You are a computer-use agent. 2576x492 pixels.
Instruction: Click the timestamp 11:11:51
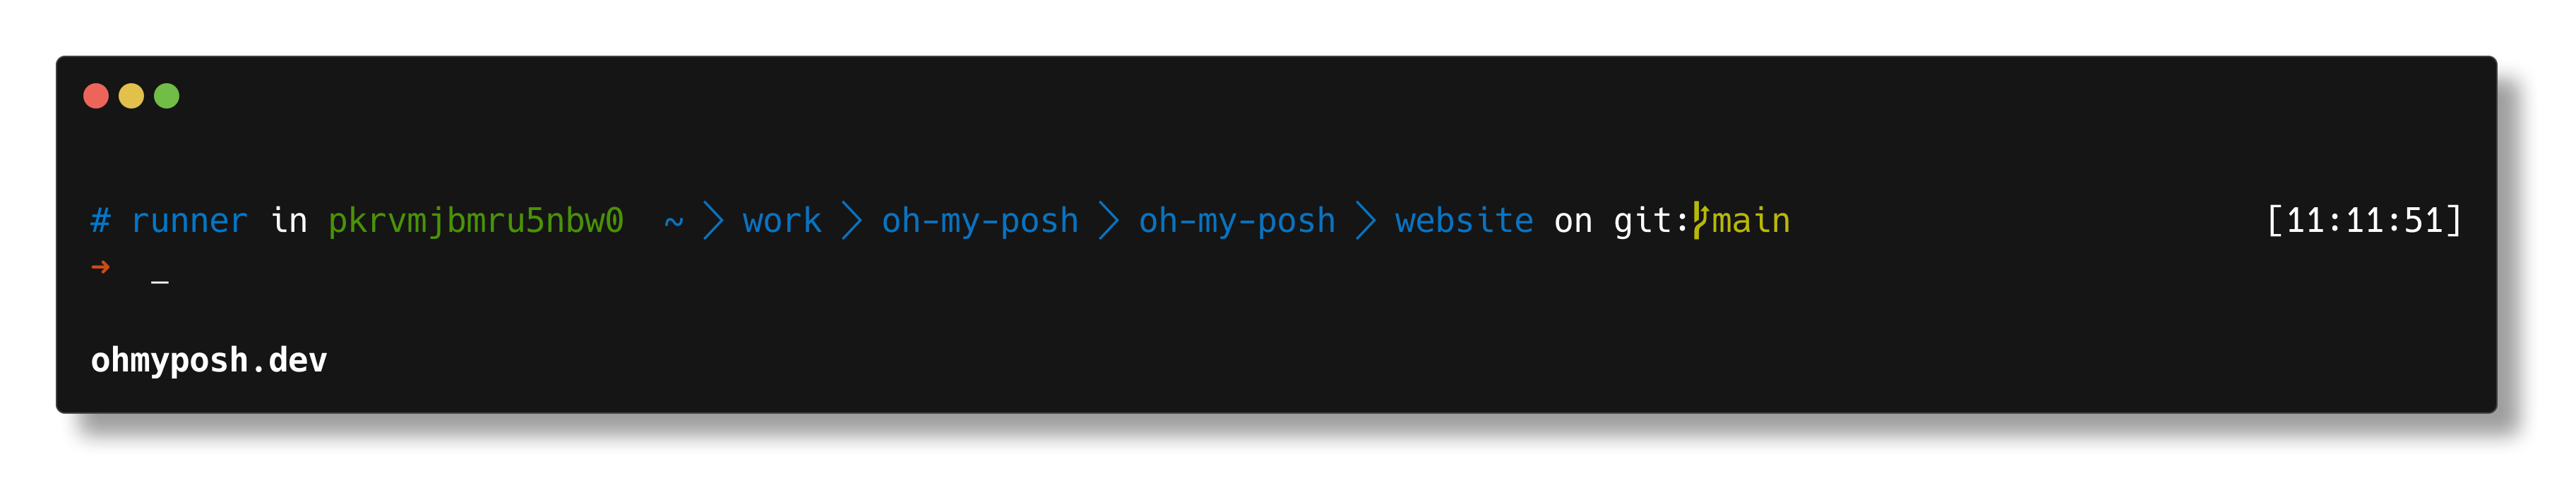[x=2364, y=221]
